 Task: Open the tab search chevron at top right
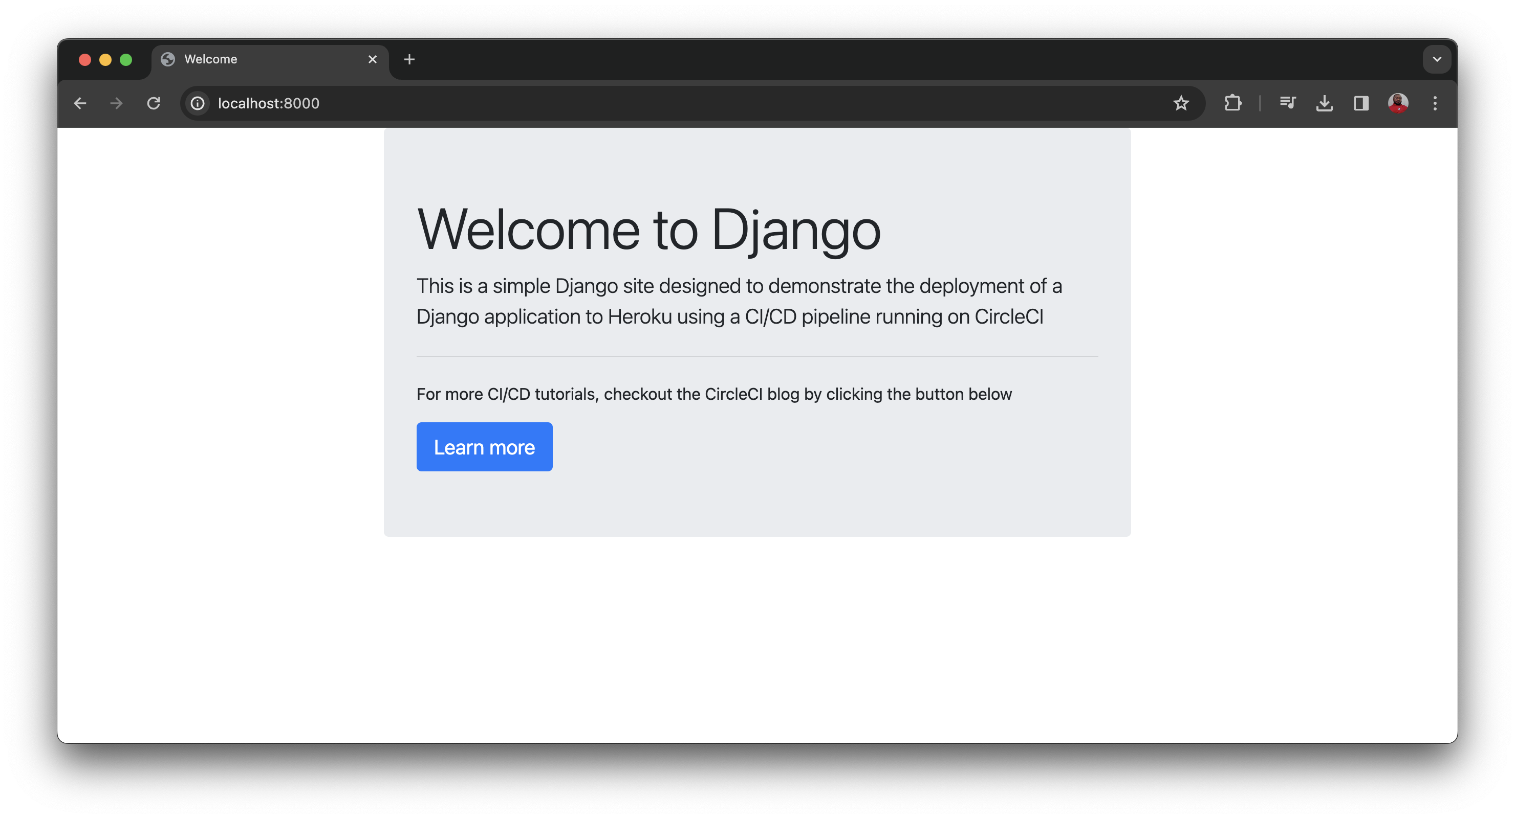(1436, 59)
